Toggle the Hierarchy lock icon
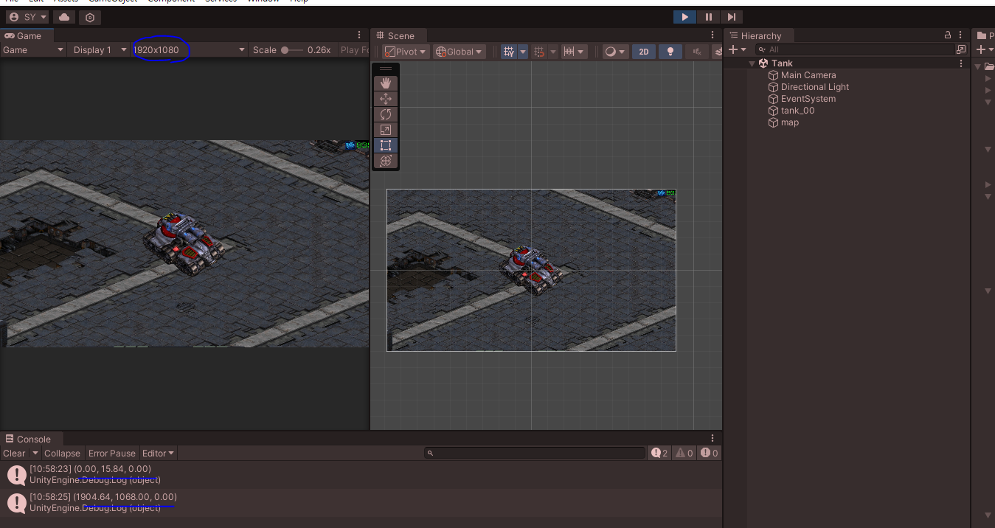995x528 pixels. pos(948,35)
